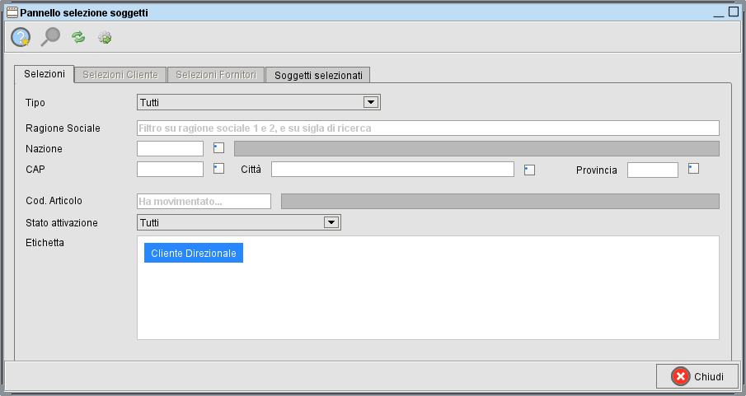Click into the Provincia input field
The width and height of the screenshot is (746, 396).
(652, 170)
